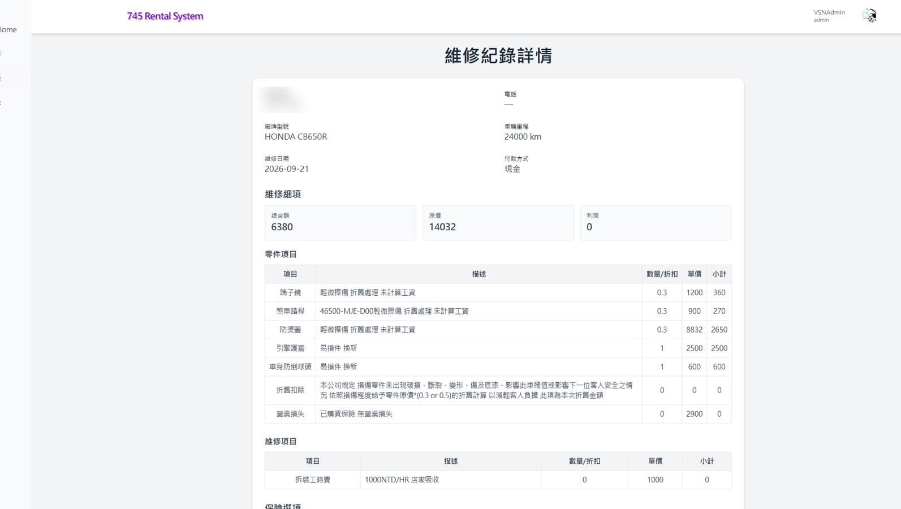This screenshot has height=509, width=901.
Task: Click the 零件項目 section heading
Action: tap(281, 255)
